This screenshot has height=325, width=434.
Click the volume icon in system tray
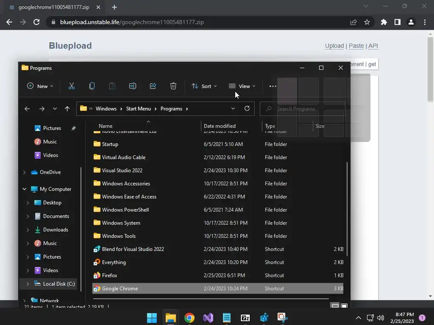(x=381, y=318)
